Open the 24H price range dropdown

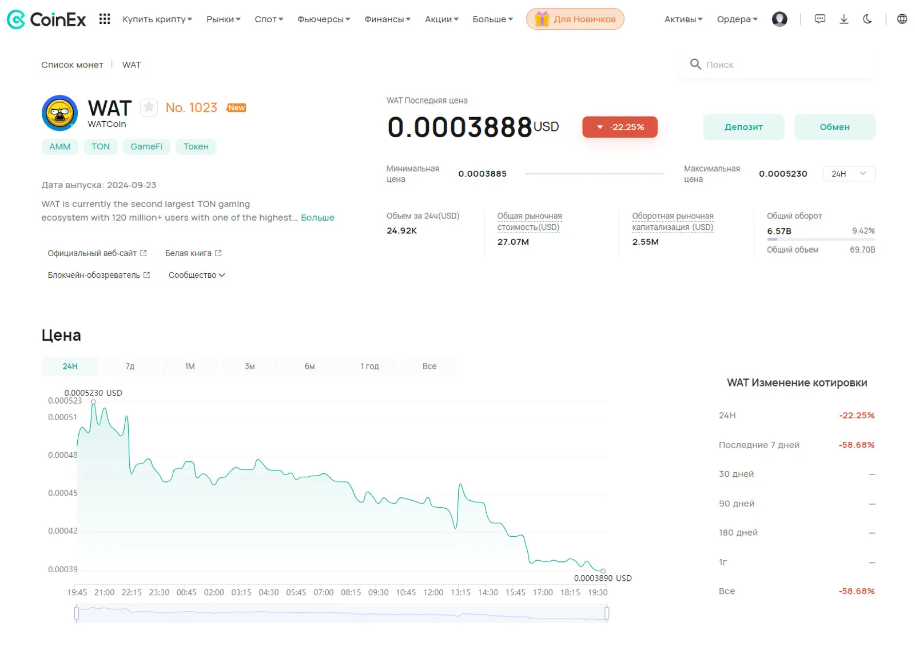click(849, 174)
